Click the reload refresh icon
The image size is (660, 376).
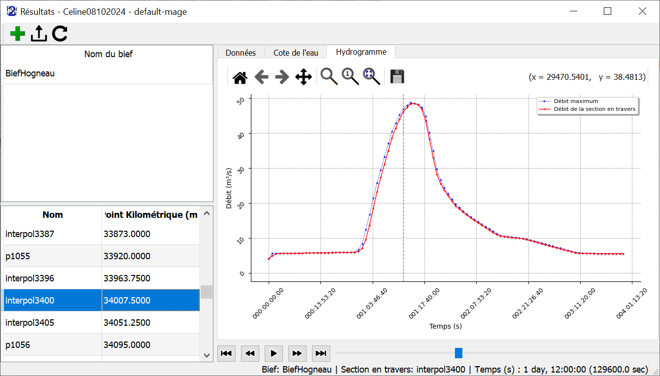click(60, 34)
